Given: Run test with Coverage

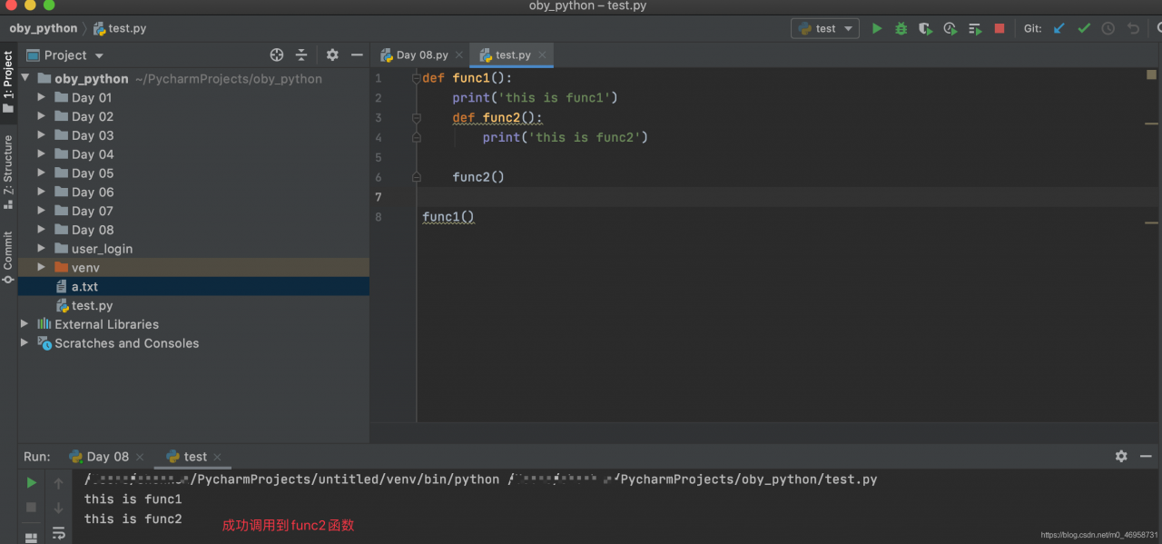Looking at the screenshot, I should coord(925,28).
